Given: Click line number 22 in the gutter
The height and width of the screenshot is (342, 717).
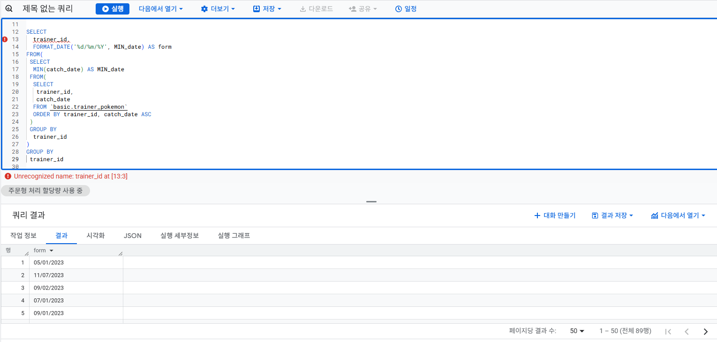Looking at the screenshot, I should [15, 107].
